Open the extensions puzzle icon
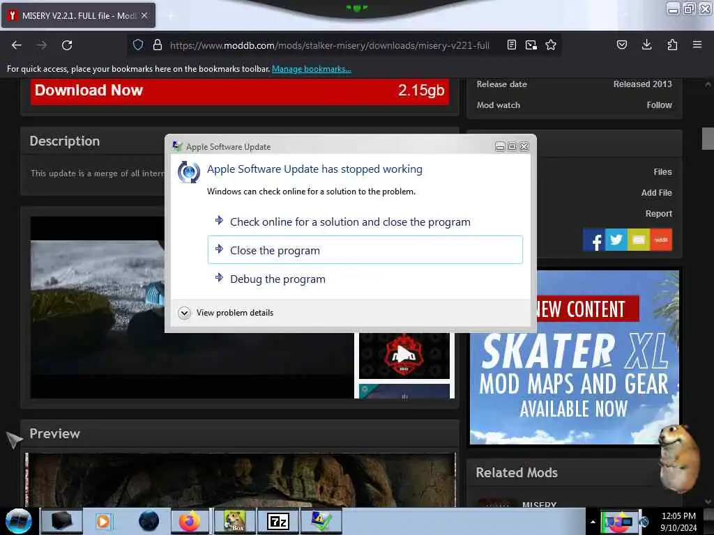Viewport: 714px width, 535px height. (672, 45)
